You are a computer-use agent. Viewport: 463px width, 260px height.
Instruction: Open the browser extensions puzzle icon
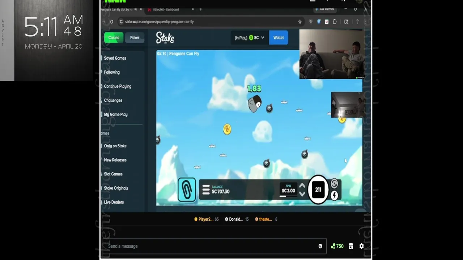[x=335, y=22]
